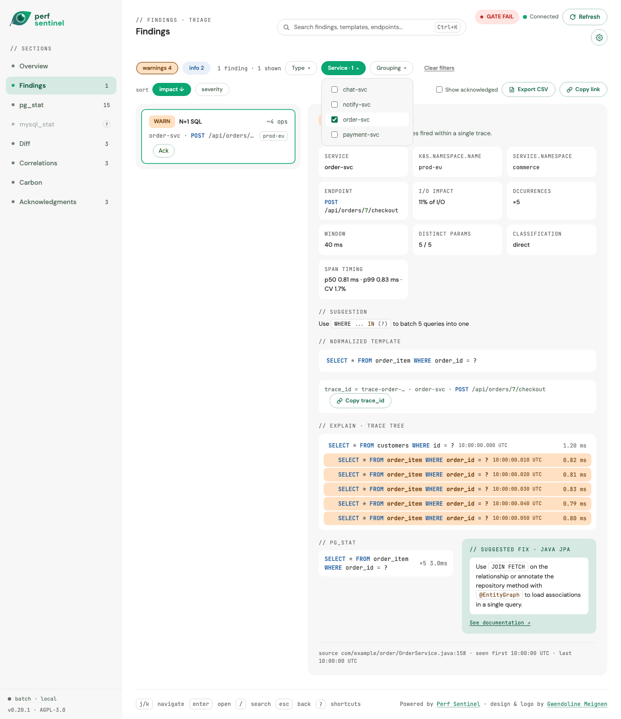Viewport: 621px width, 719px height.
Task: Check the payment-svc service filter
Action: [334, 135]
